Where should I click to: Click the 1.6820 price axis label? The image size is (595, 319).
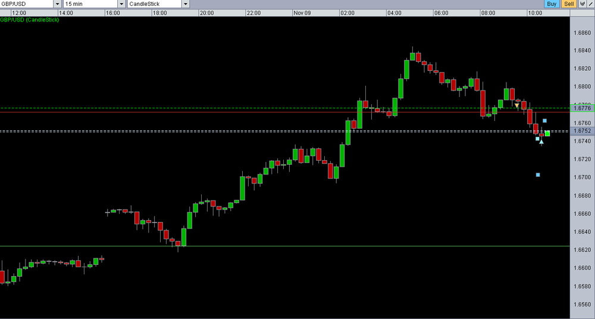click(x=582, y=68)
